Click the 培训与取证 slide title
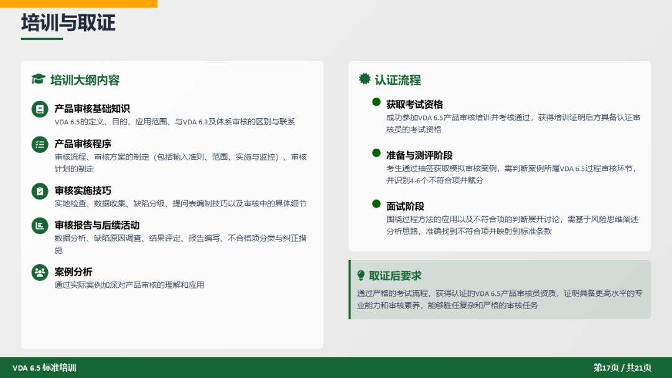 [x=68, y=23]
